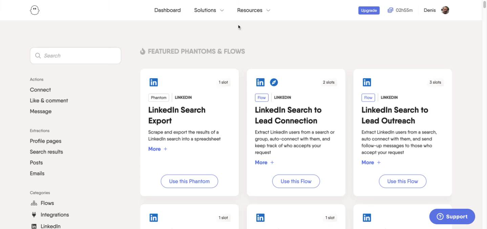This screenshot has height=229, width=487.
Task: Open LinkedIn Search Export title
Action: point(177,116)
